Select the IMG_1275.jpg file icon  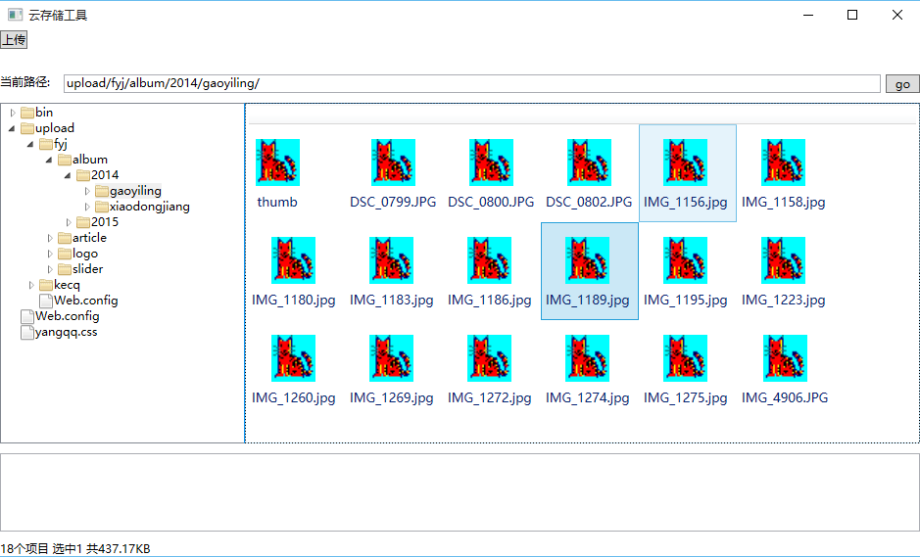pyautogui.click(x=685, y=358)
